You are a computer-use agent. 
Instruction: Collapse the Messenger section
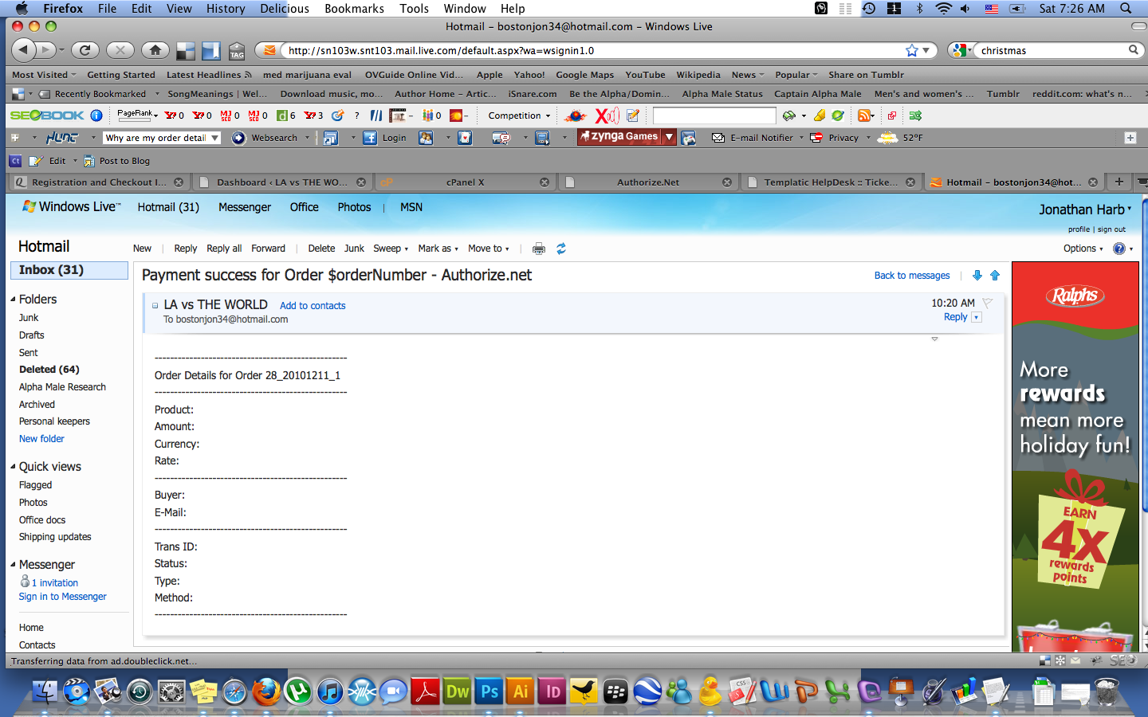pyautogui.click(x=13, y=565)
